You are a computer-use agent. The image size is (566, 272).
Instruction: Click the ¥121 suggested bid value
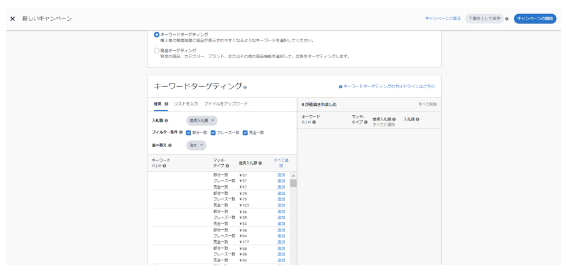[244, 205]
